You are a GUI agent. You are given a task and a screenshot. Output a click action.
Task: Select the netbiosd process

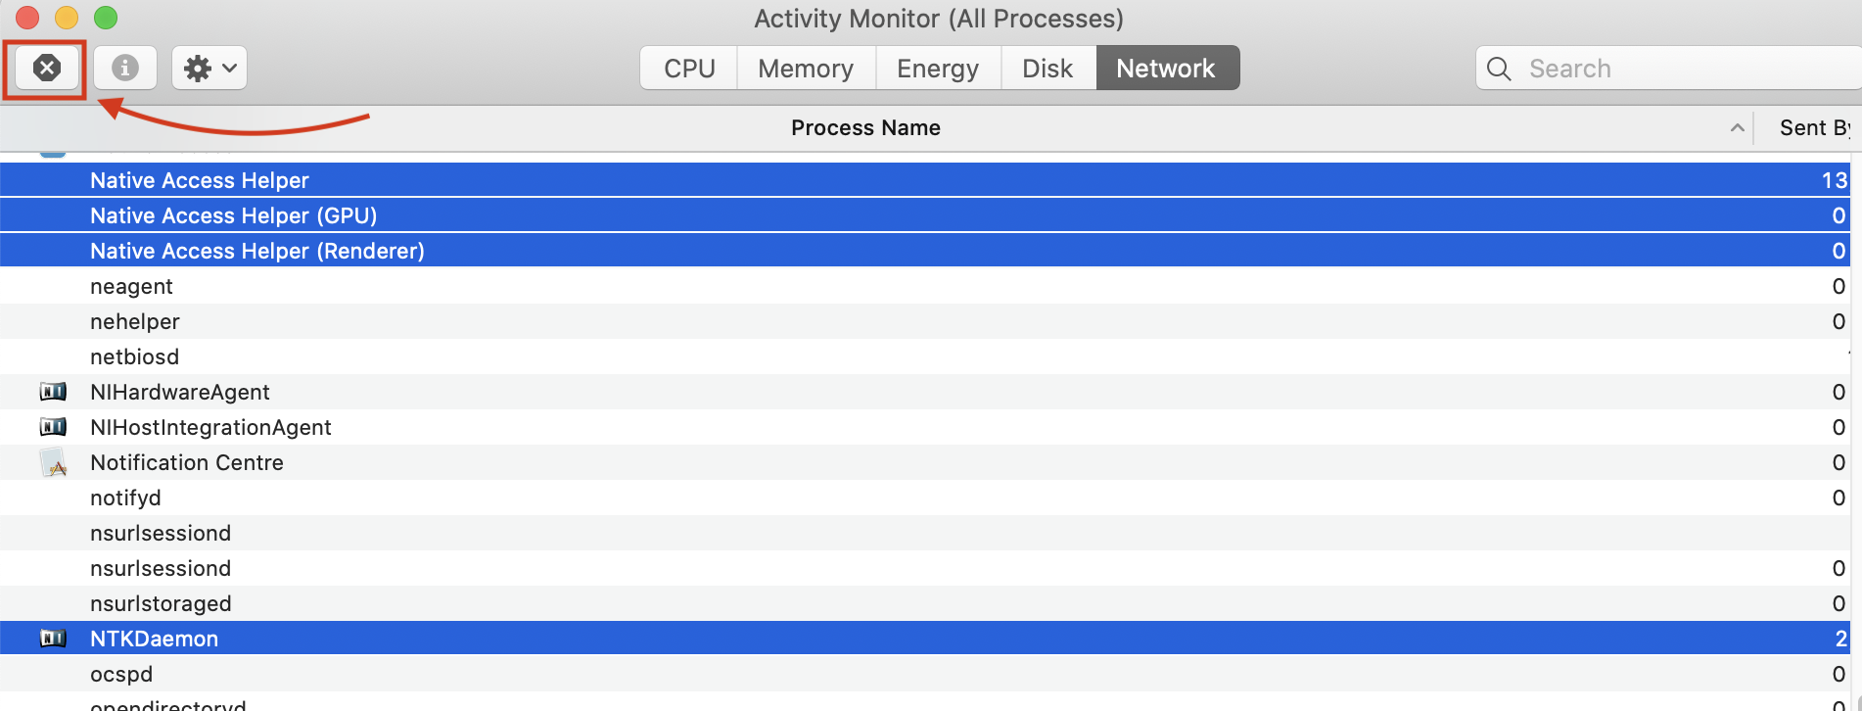pos(134,356)
